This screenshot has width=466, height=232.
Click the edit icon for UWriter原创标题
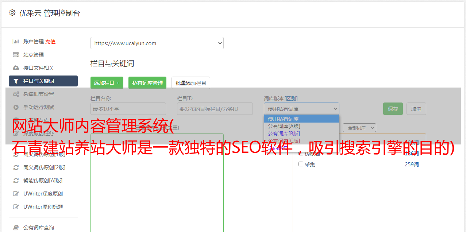16,207
